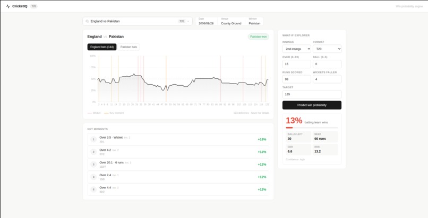
Task: Click the Key moment legend marker
Action: pos(106,113)
